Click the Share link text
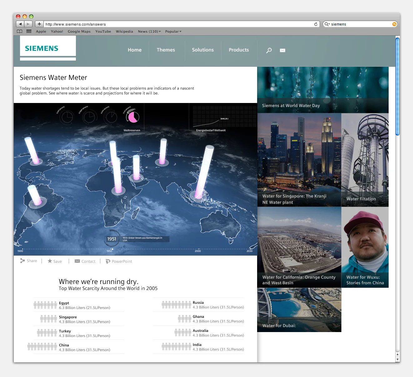This screenshot has width=413, height=377. click(x=32, y=261)
